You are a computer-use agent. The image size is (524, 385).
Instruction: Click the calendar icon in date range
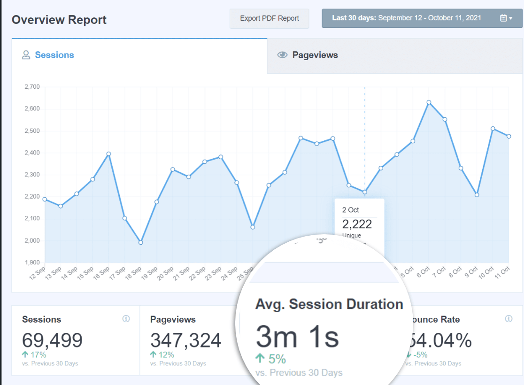503,18
